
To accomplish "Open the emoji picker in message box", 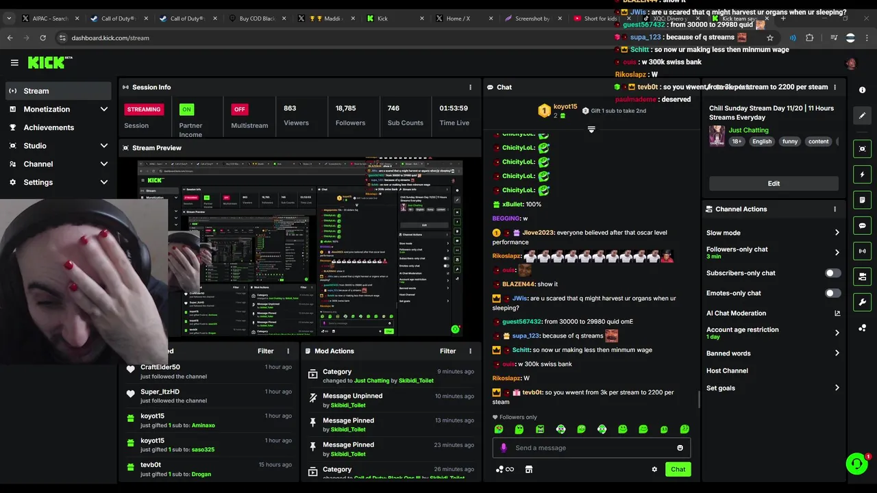I will tap(680, 448).
